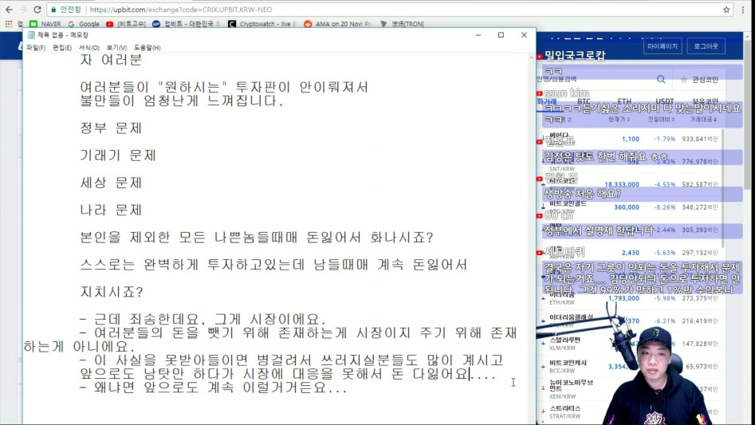
Task: Open the Cryptowatch - live bookmark
Action: pyautogui.click(x=262, y=24)
